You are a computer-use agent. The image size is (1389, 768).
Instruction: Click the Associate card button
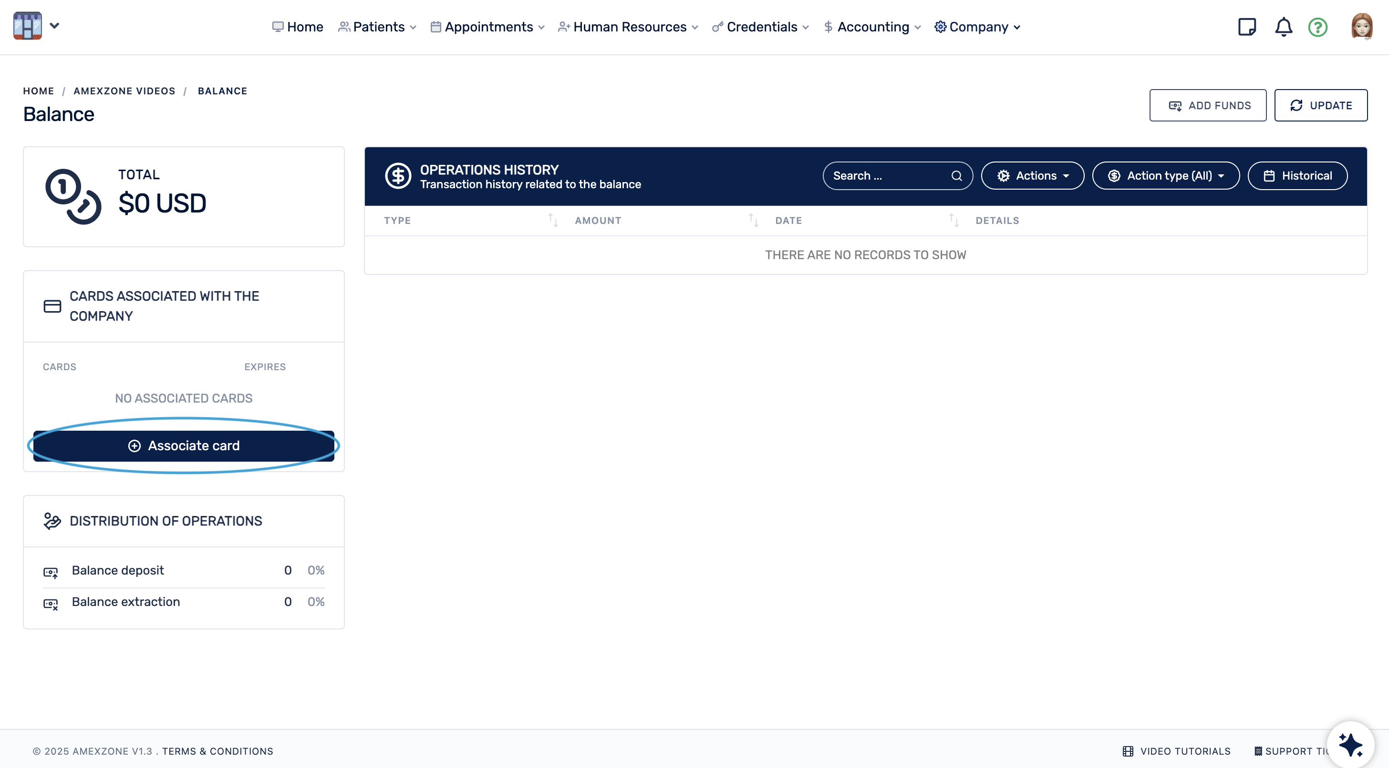[x=183, y=445]
